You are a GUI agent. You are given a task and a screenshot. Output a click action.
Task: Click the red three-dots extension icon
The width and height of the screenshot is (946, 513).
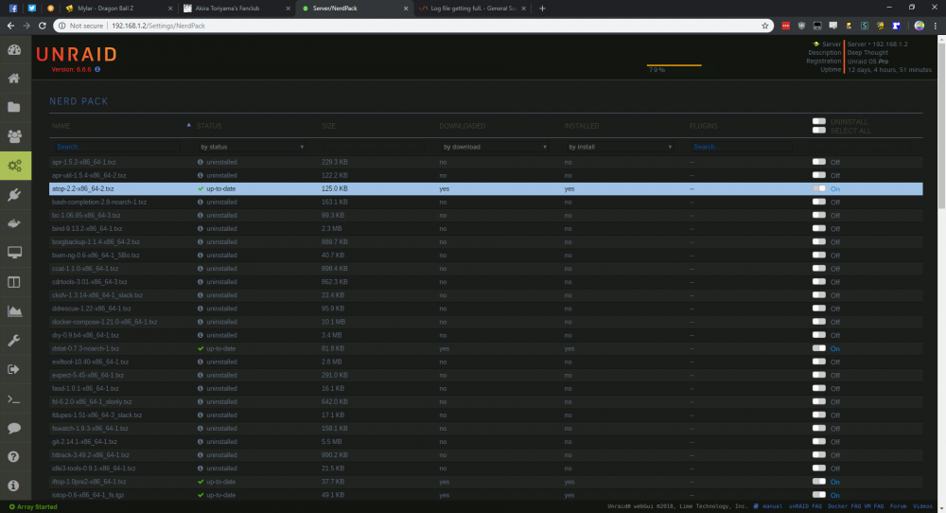point(785,26)
